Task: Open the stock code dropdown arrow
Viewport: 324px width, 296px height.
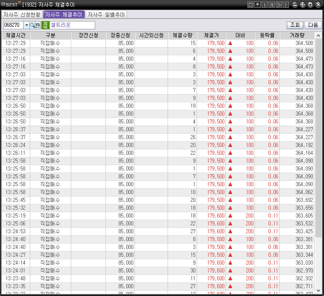Action: click(x=26, y=25)
